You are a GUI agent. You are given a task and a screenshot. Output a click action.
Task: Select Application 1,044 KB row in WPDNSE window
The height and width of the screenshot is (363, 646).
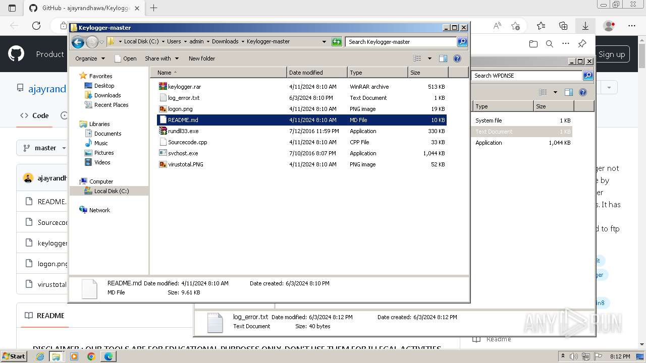[x=522, y=143]
